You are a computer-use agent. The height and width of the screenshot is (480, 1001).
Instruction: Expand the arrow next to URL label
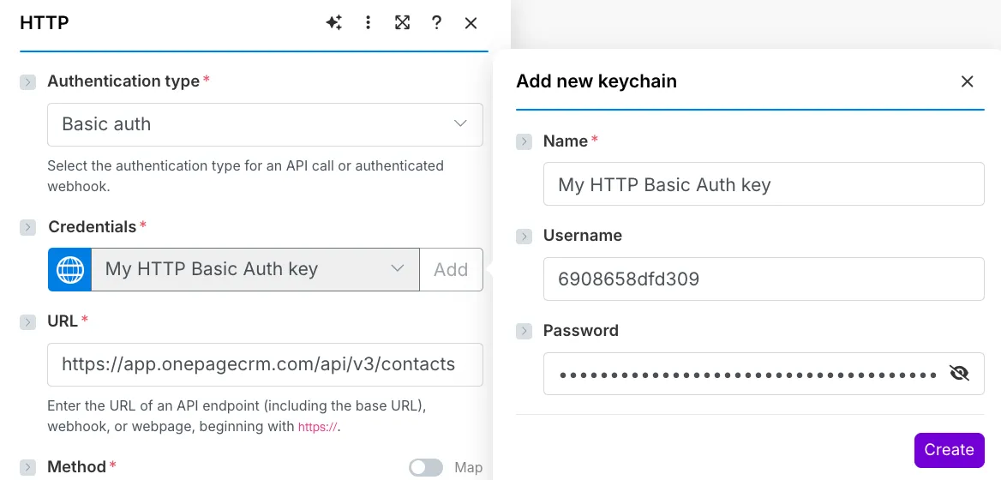pyautogui.click(x=28, y=321)
